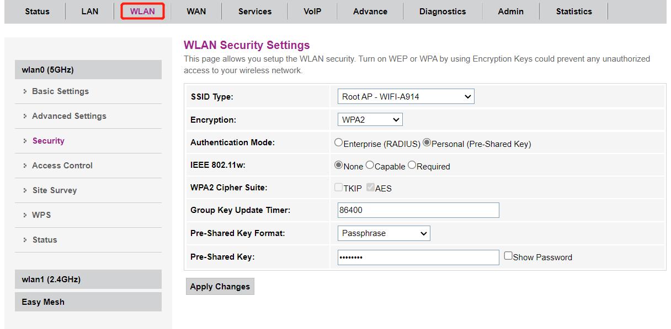Viewport: 671px width, 329px height.
Task: Open the VoIP tab
Action: click(312, 12)
